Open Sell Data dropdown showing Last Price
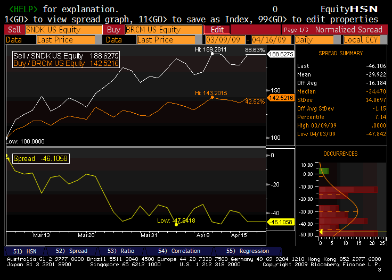 pos(69,40)
